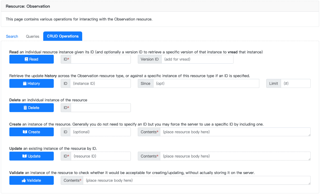
Task: Click the Delete button
Action: [x=31, y=108]
